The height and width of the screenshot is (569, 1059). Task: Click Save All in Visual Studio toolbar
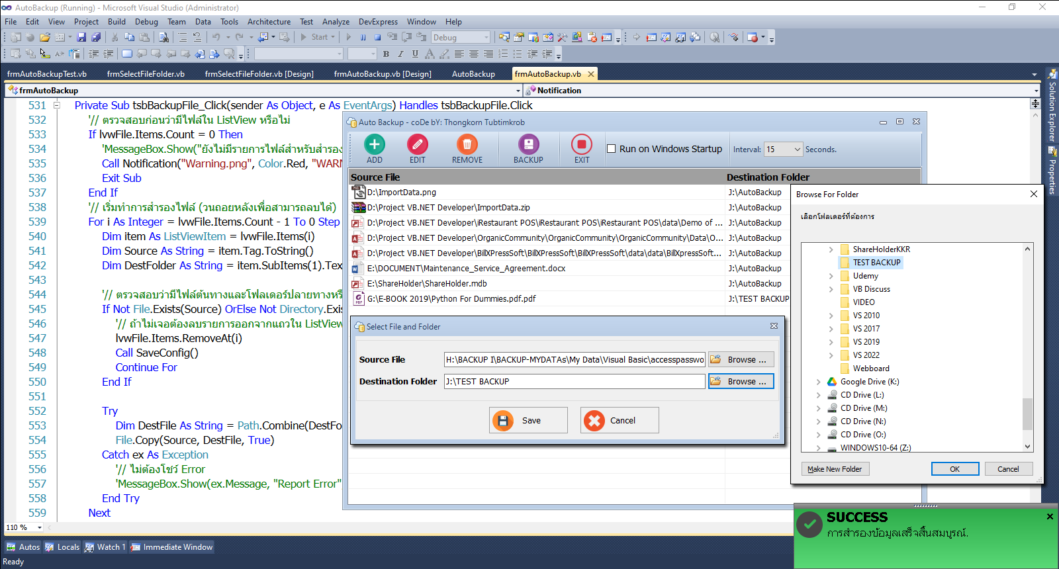point(96,38)
